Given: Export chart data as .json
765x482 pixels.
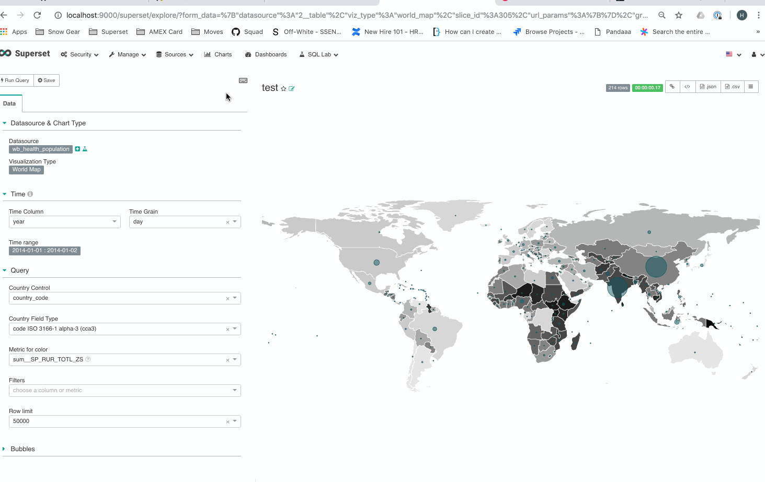Looking at the screenshot, I should coord(708,87).
